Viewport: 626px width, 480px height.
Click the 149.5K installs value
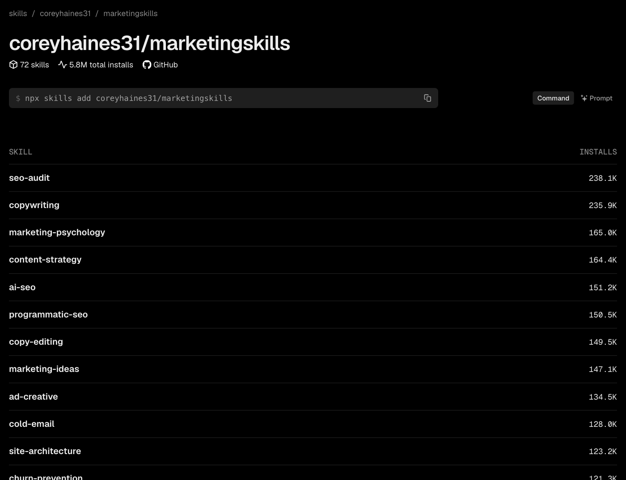pyautogui.click(x=603, y=342)
